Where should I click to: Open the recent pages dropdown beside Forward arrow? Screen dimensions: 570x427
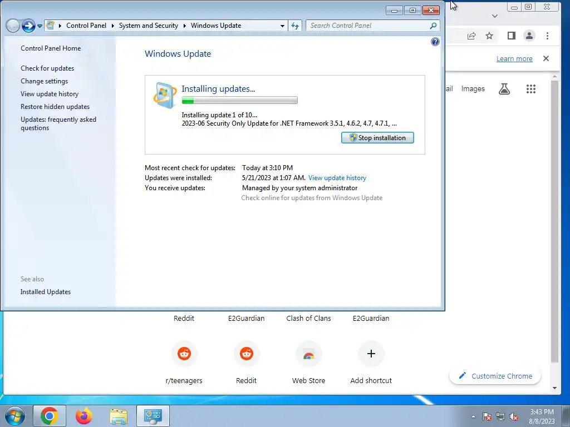click(40, 26)
